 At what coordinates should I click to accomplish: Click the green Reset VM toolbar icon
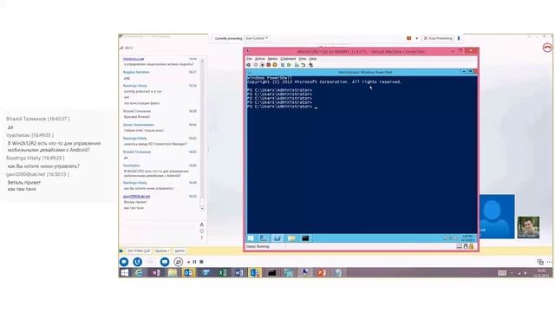(289, 65)
